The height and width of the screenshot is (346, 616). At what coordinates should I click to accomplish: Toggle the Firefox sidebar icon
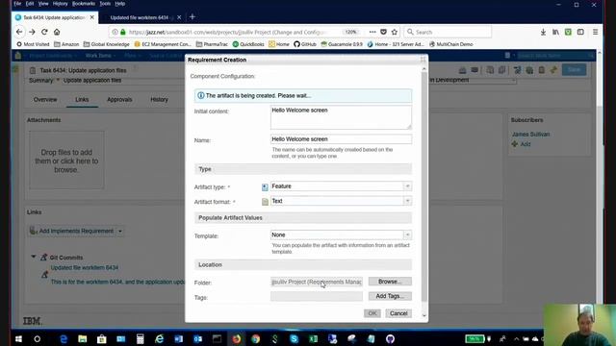(580, 32)
